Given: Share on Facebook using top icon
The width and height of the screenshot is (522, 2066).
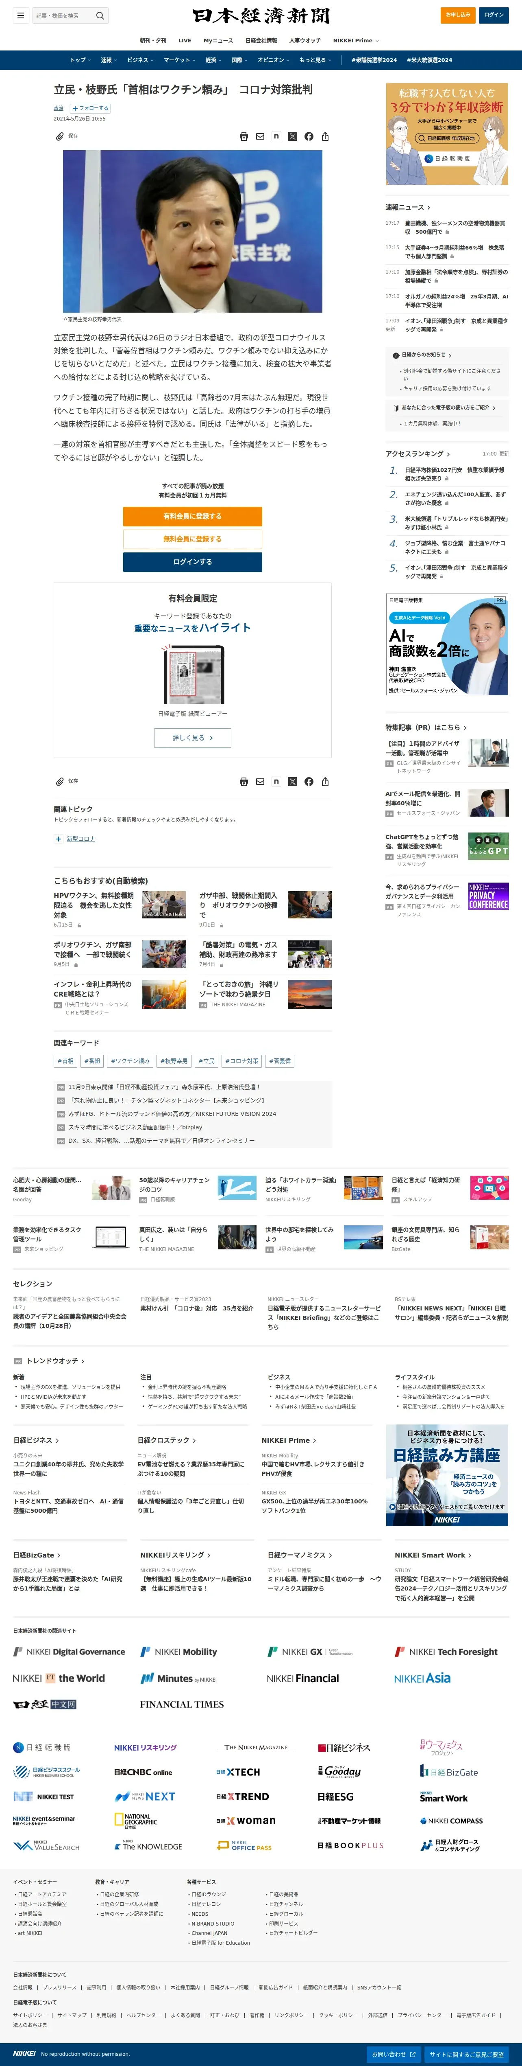Looking at the screenshot, I should (x=309, y=136).
